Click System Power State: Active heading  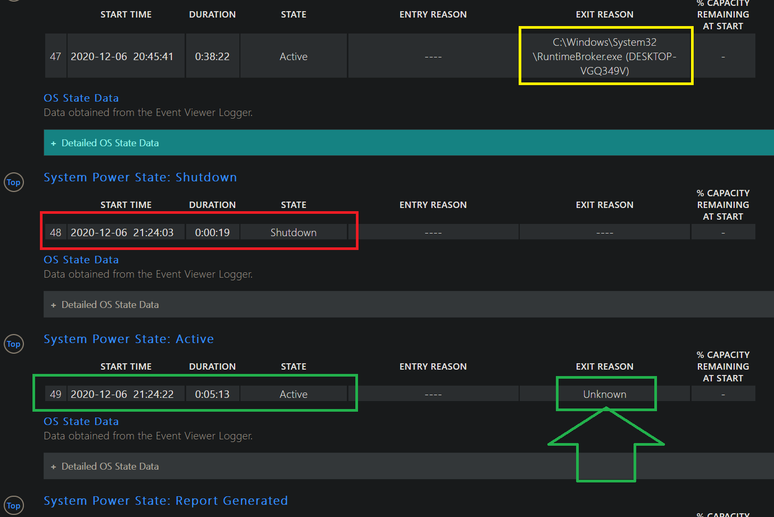[129, 339]
